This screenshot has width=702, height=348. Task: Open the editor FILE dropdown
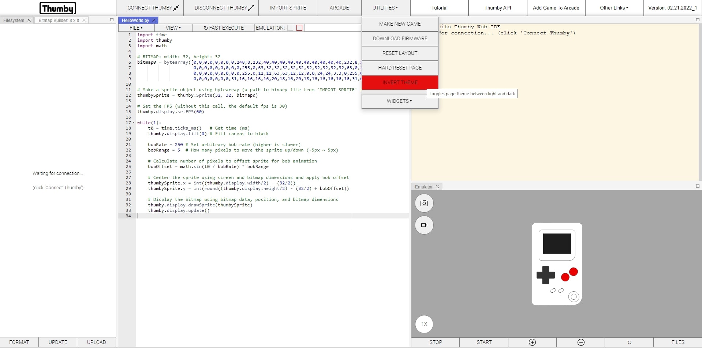pyautogui.click(x=136, y=28)
